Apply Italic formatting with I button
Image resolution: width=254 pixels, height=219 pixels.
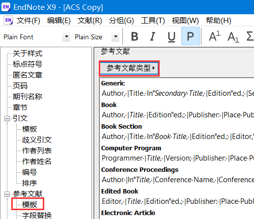pos(153,36)
